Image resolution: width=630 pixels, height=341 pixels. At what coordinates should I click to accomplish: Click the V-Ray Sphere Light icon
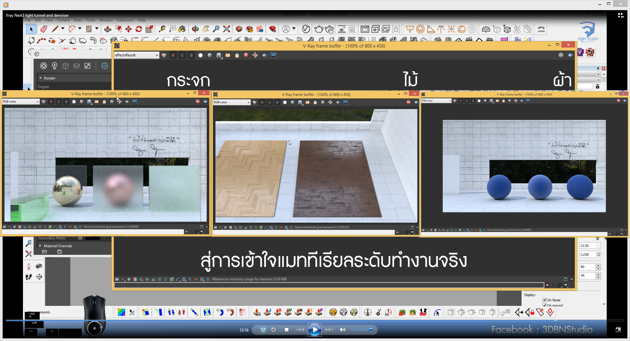[x=420, y=29]
